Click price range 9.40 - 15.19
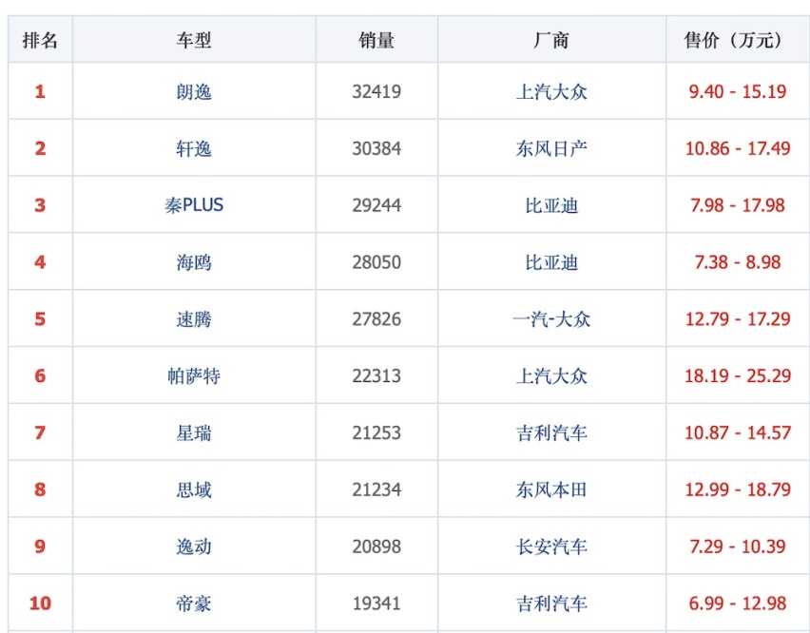 738,92
